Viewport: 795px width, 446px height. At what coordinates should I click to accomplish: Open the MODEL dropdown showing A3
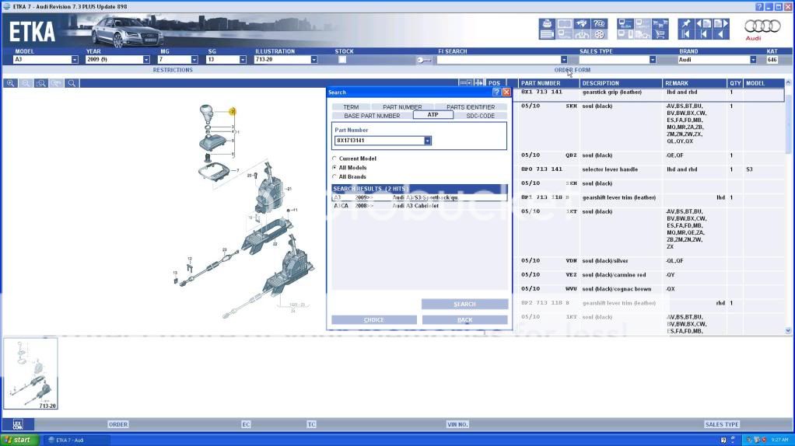(x=75, y=60)
